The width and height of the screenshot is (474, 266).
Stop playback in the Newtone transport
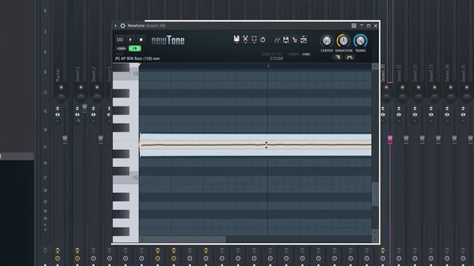pyautogui.click(x=141, y=39)
